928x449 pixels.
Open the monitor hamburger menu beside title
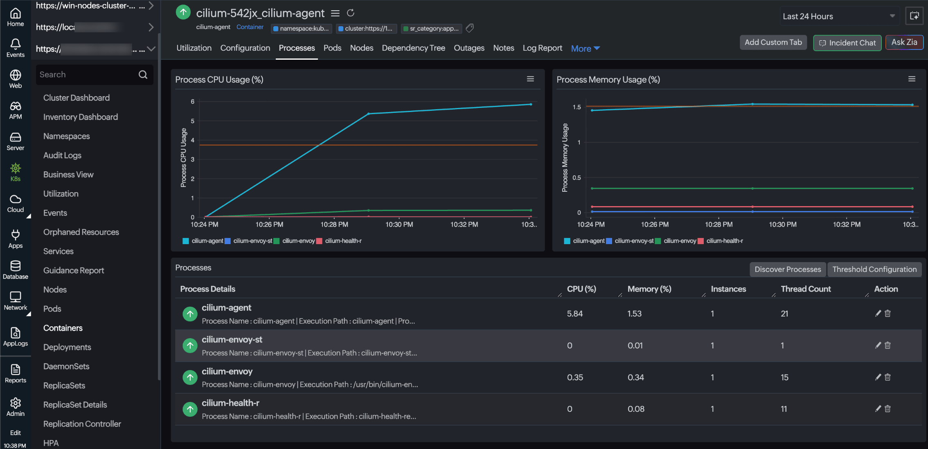pos(335,13)
